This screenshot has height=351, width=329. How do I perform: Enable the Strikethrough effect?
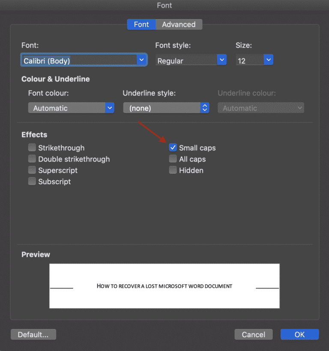(x=32, y=147)
